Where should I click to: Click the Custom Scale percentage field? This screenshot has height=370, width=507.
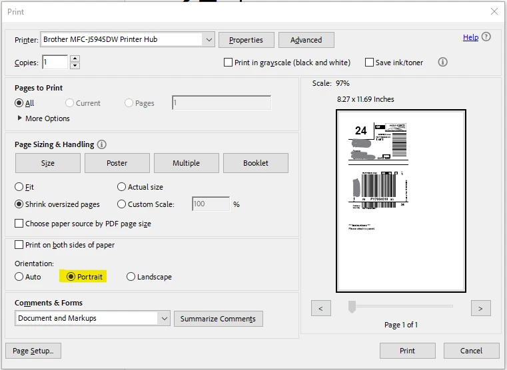click(211, 204)
